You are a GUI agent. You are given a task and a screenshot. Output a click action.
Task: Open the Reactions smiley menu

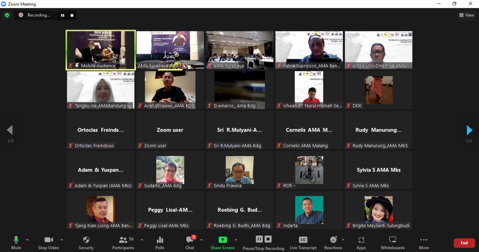click(x=333, y=243)
